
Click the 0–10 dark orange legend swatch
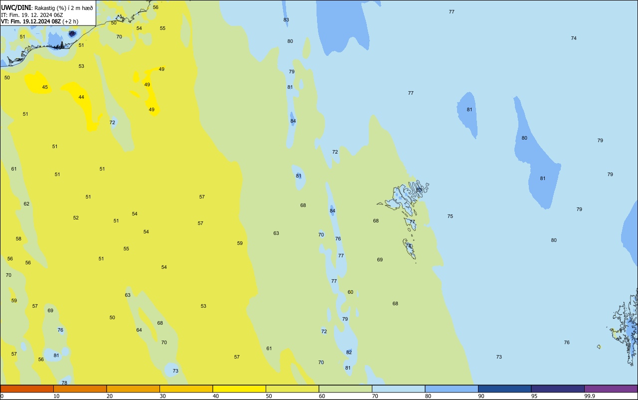(x=27, y=389)
